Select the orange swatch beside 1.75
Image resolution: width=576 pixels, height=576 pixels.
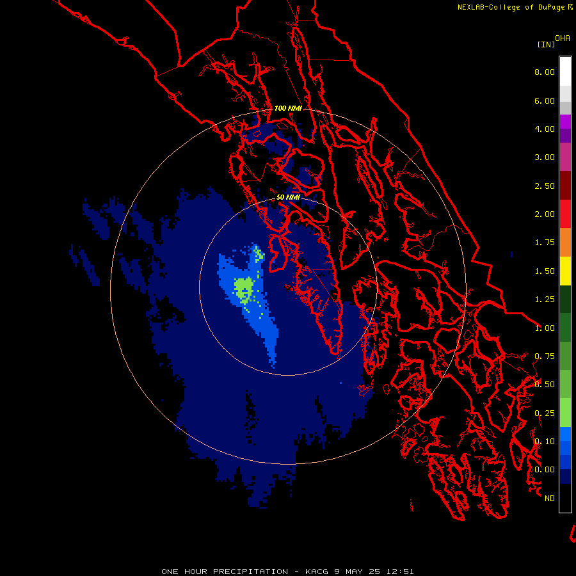[565, 243]
